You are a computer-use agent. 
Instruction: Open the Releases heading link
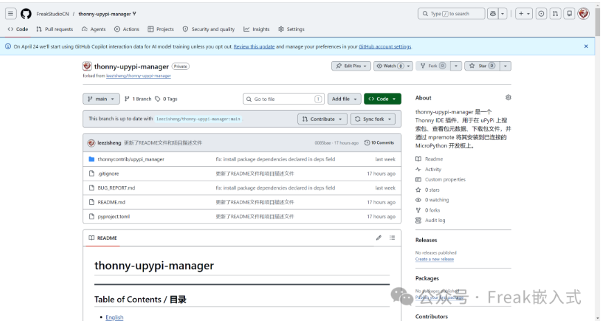click(426, 240)
